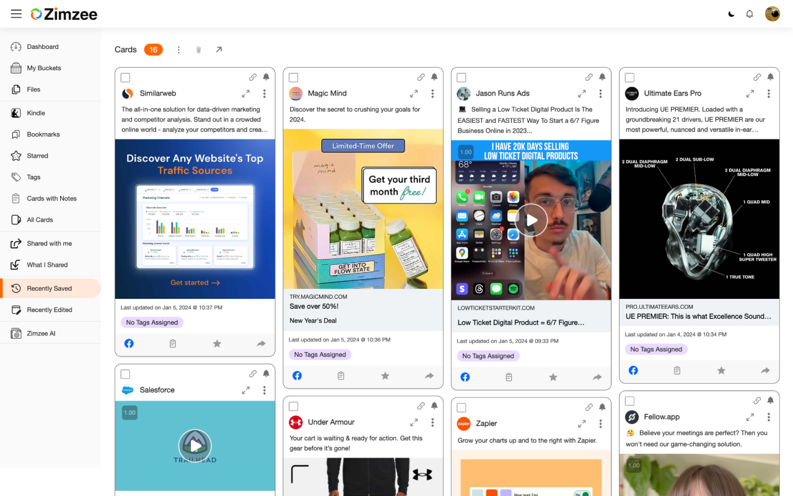Viewport: 793px width, 496px height.
Task: Launch Zimzee AI
Action: tap(50, 334)
